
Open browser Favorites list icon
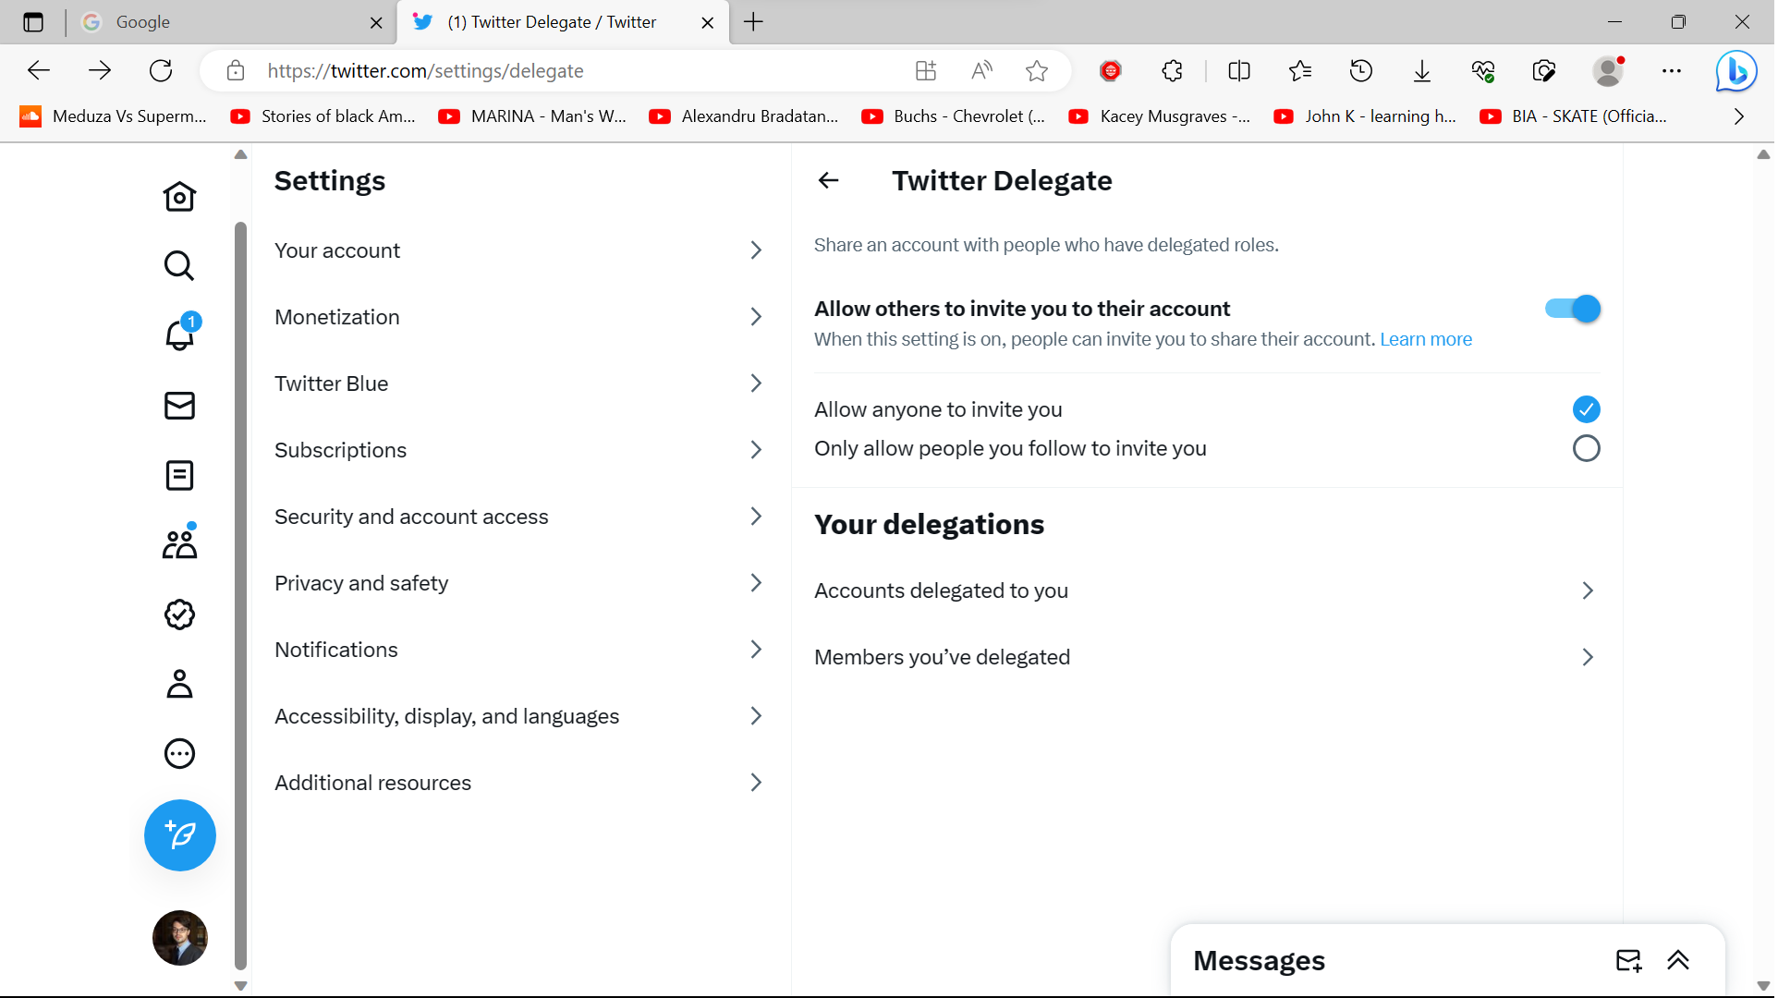click(1300, 71)
